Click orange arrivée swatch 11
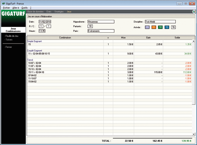The width and height of the screenshot is (197, 145). (x=154, y=27)
